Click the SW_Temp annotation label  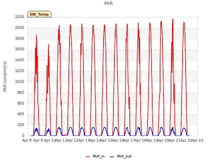(39, 14)
